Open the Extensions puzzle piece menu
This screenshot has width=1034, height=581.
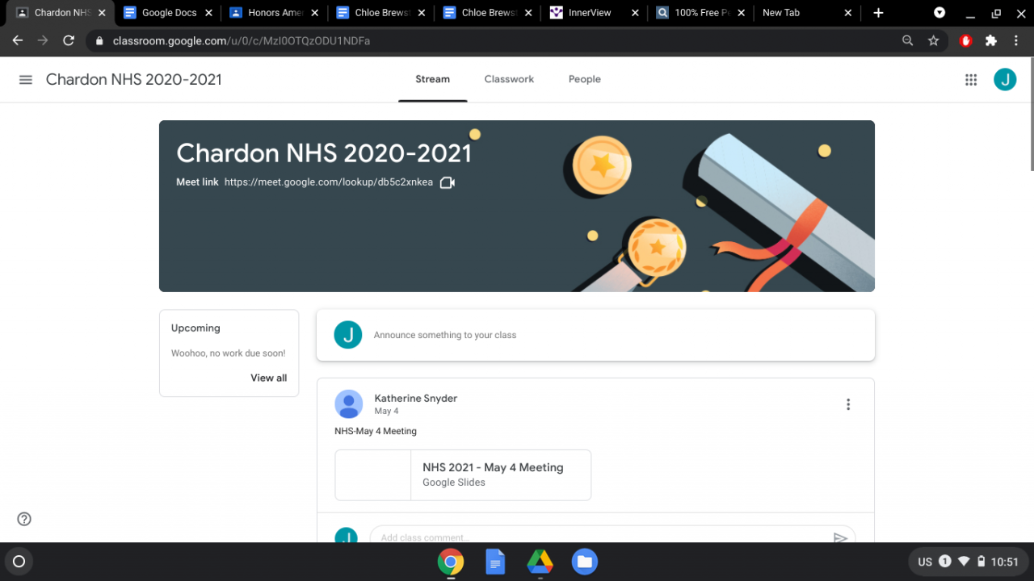pyautogui.click(x=991, y=40)
